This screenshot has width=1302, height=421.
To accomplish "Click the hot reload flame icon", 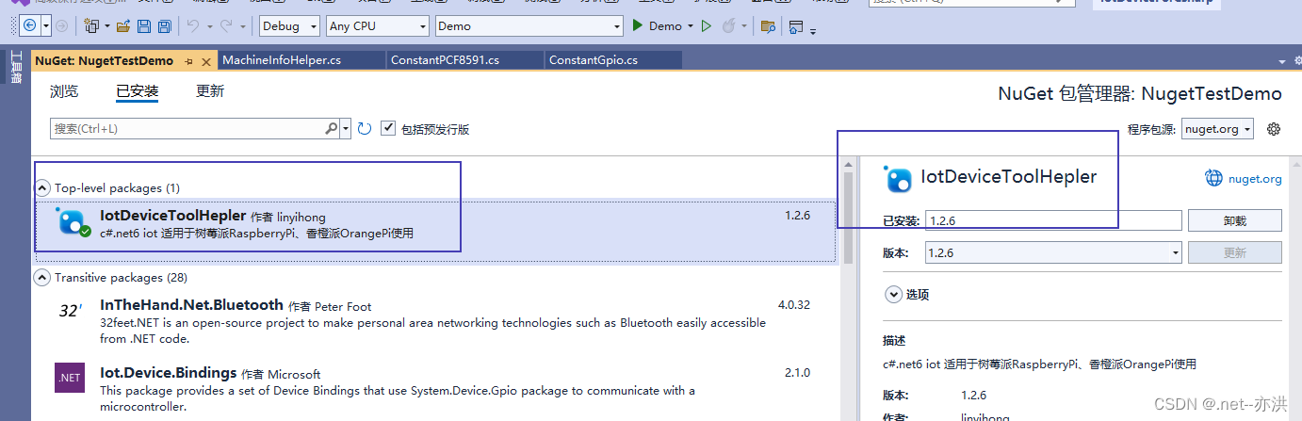I will [728, 26].
